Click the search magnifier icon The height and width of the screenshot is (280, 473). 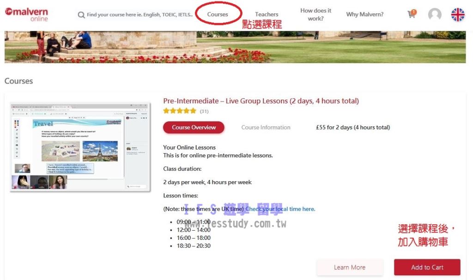(81, 15)
